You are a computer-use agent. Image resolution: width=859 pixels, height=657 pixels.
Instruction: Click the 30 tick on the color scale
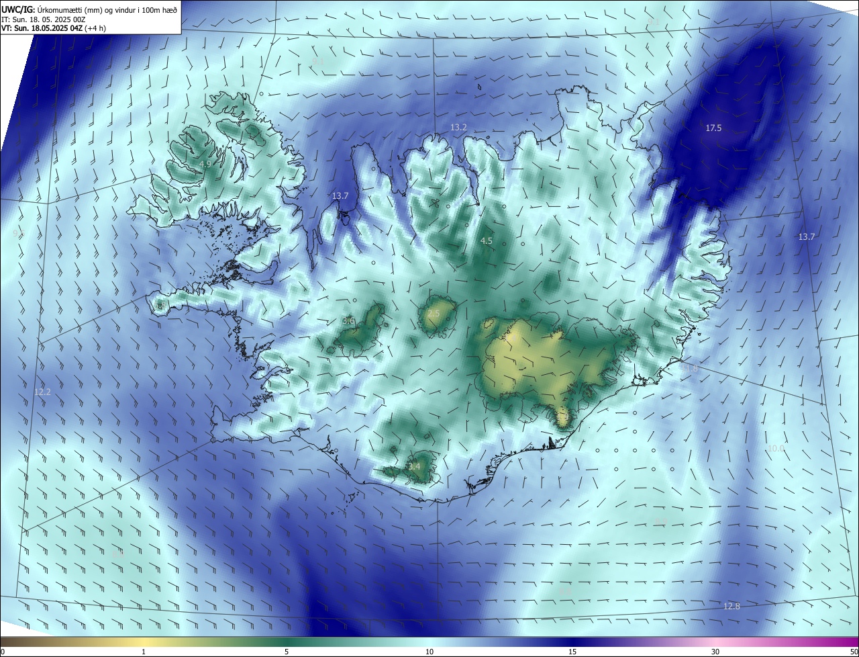(715, 652)
